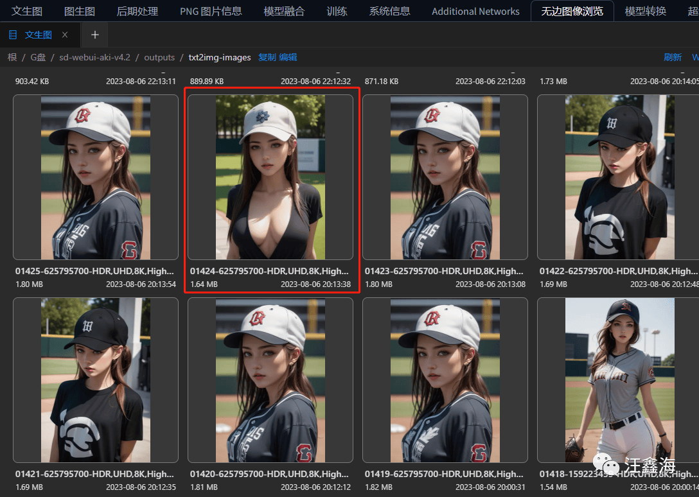Click the 1.64 MB file size
The width and height of the screenshot is (699, 497).
204,284
